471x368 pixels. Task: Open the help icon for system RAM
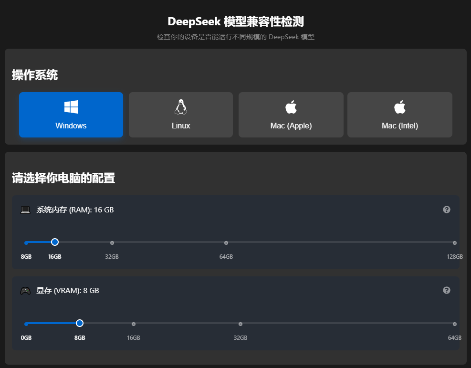click(x=447, y=210)
